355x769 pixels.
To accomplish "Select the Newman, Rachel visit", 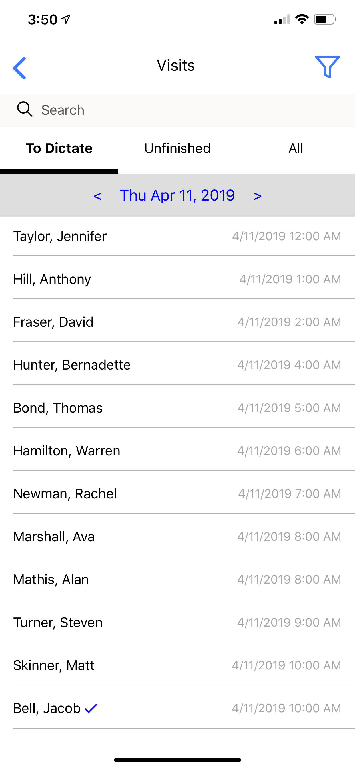I will (177, 494).
